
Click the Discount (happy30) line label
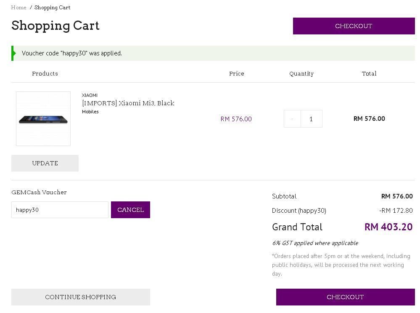click(299, 211)
